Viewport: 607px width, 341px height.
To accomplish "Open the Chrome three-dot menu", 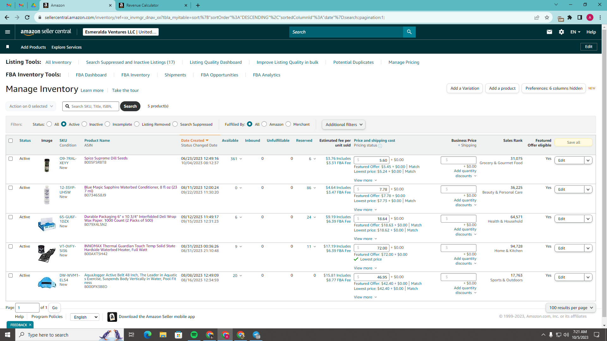I will coord(600,17).
